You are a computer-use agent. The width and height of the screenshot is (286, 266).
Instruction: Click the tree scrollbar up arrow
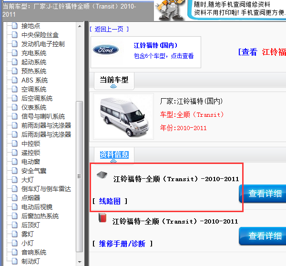click(x=80, y=26)
